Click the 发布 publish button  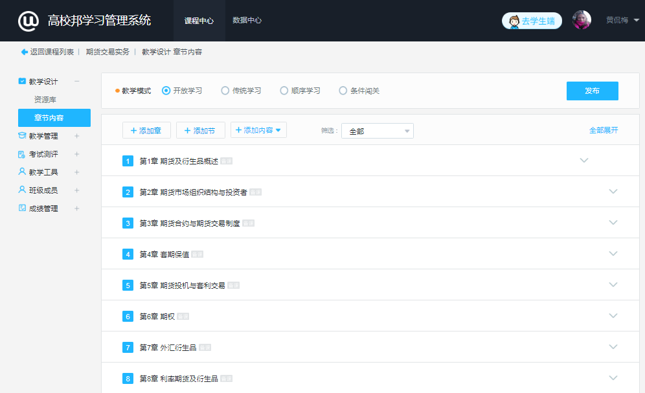[592, 91]
